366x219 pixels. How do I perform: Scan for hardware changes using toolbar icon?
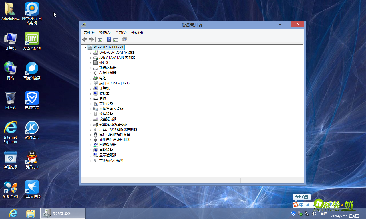[124, 39]
